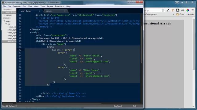The image size is (197, 110).
Task: Open the Help menu
Action: [x=68, y=6]
